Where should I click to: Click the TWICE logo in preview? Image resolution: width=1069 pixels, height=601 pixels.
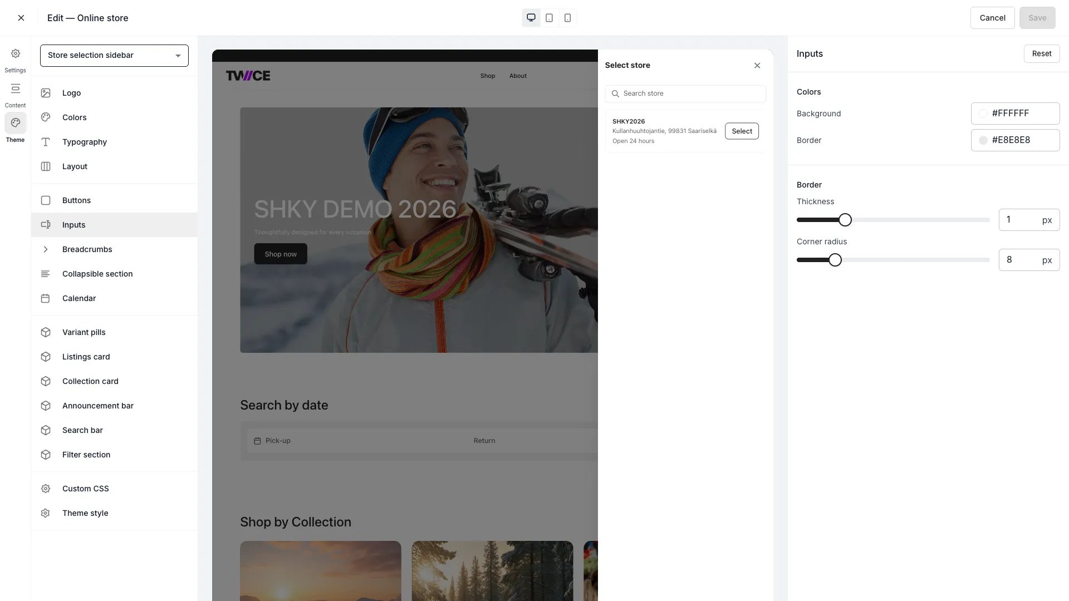pos(248,76)
